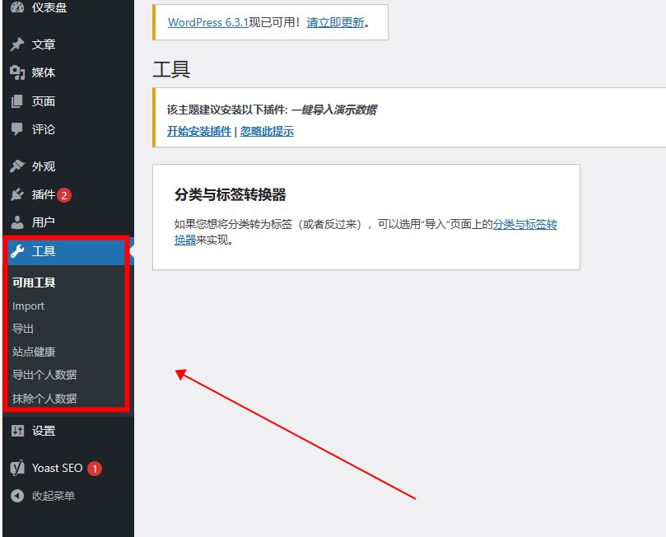This screenshot has height=537, width=666.
Task: Open the 仪表盘 menu
Action: 49,7
